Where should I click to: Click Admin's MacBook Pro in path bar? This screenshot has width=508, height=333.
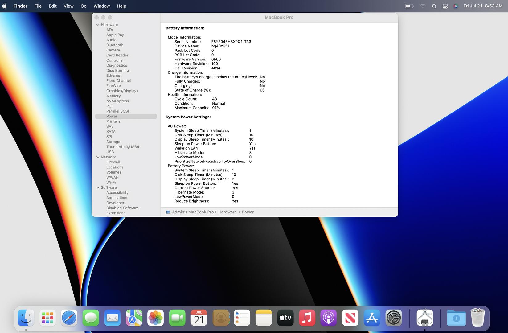coord(193,212)
